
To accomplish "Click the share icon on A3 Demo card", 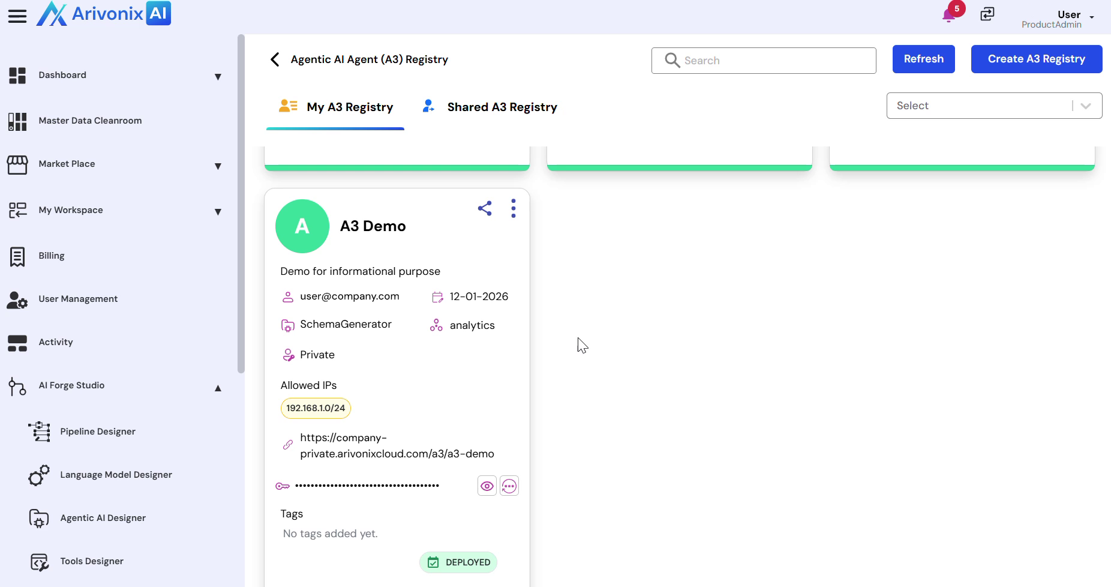I will 485,208.
